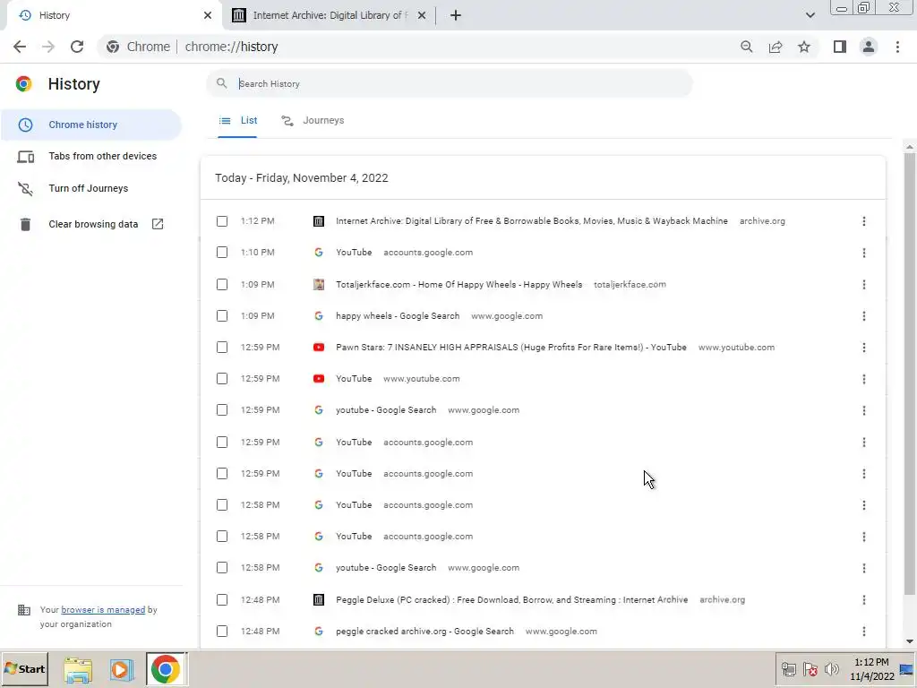Open the Pawn Stars INSANELY HIGH APPRAISALS link
Image resolution: width=917 pixels, height=688 pixels.
pos(511,347)
